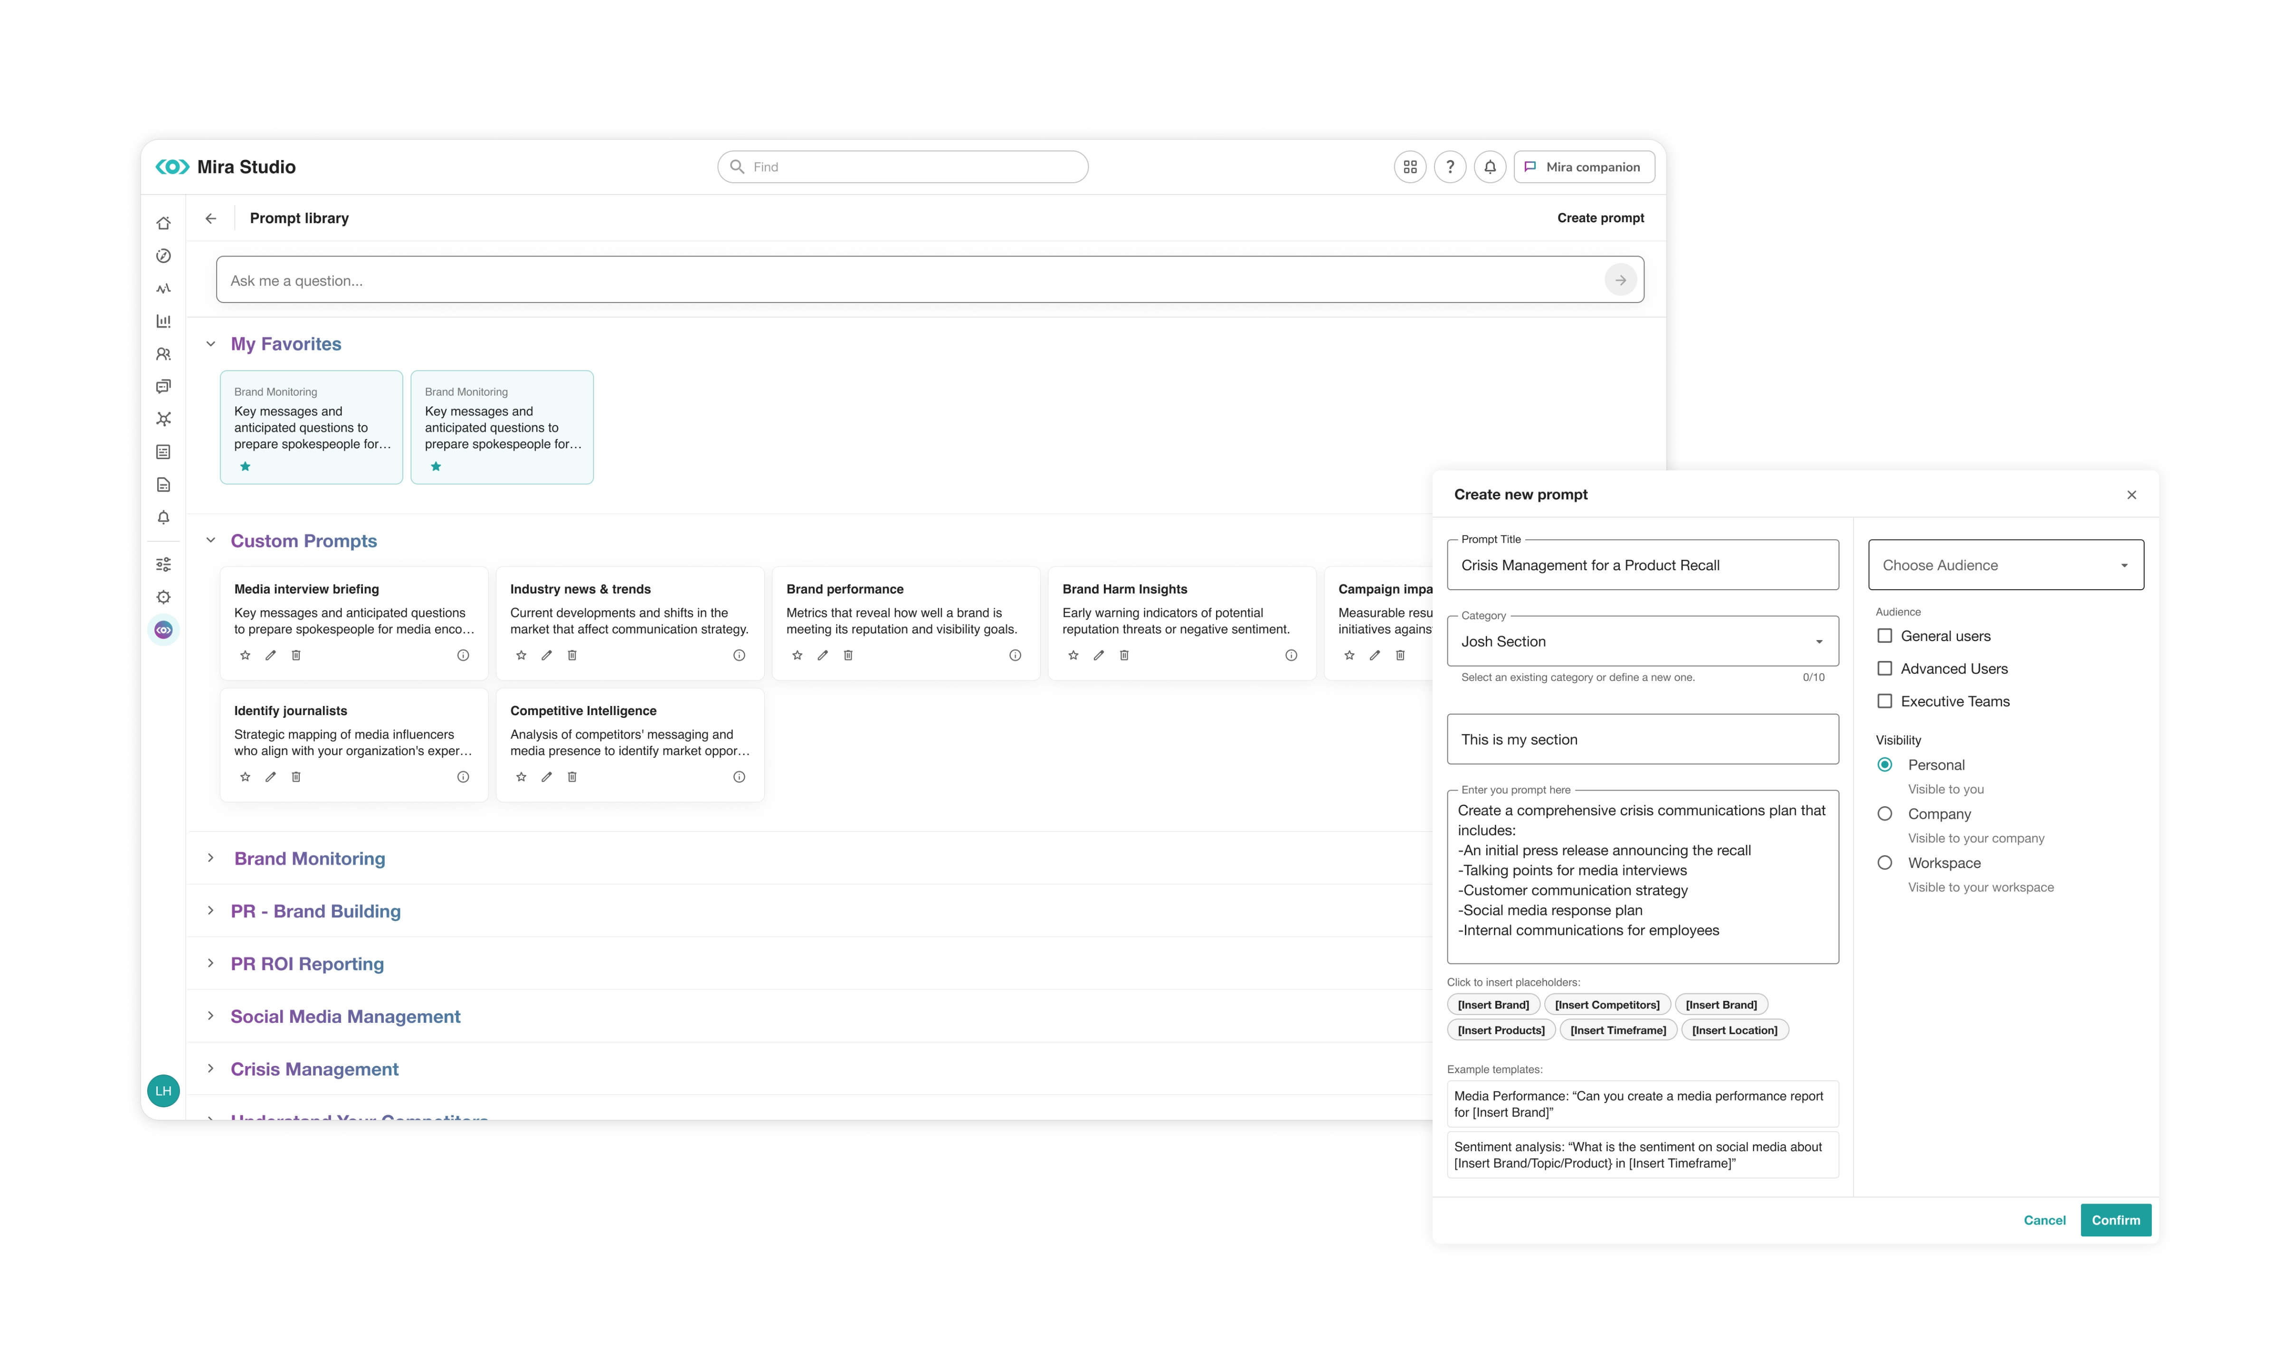Image resolution: width=2280 pixels, height=1367 pixels.
Task: Click the Confirm button
Action: [2115, 1220]
